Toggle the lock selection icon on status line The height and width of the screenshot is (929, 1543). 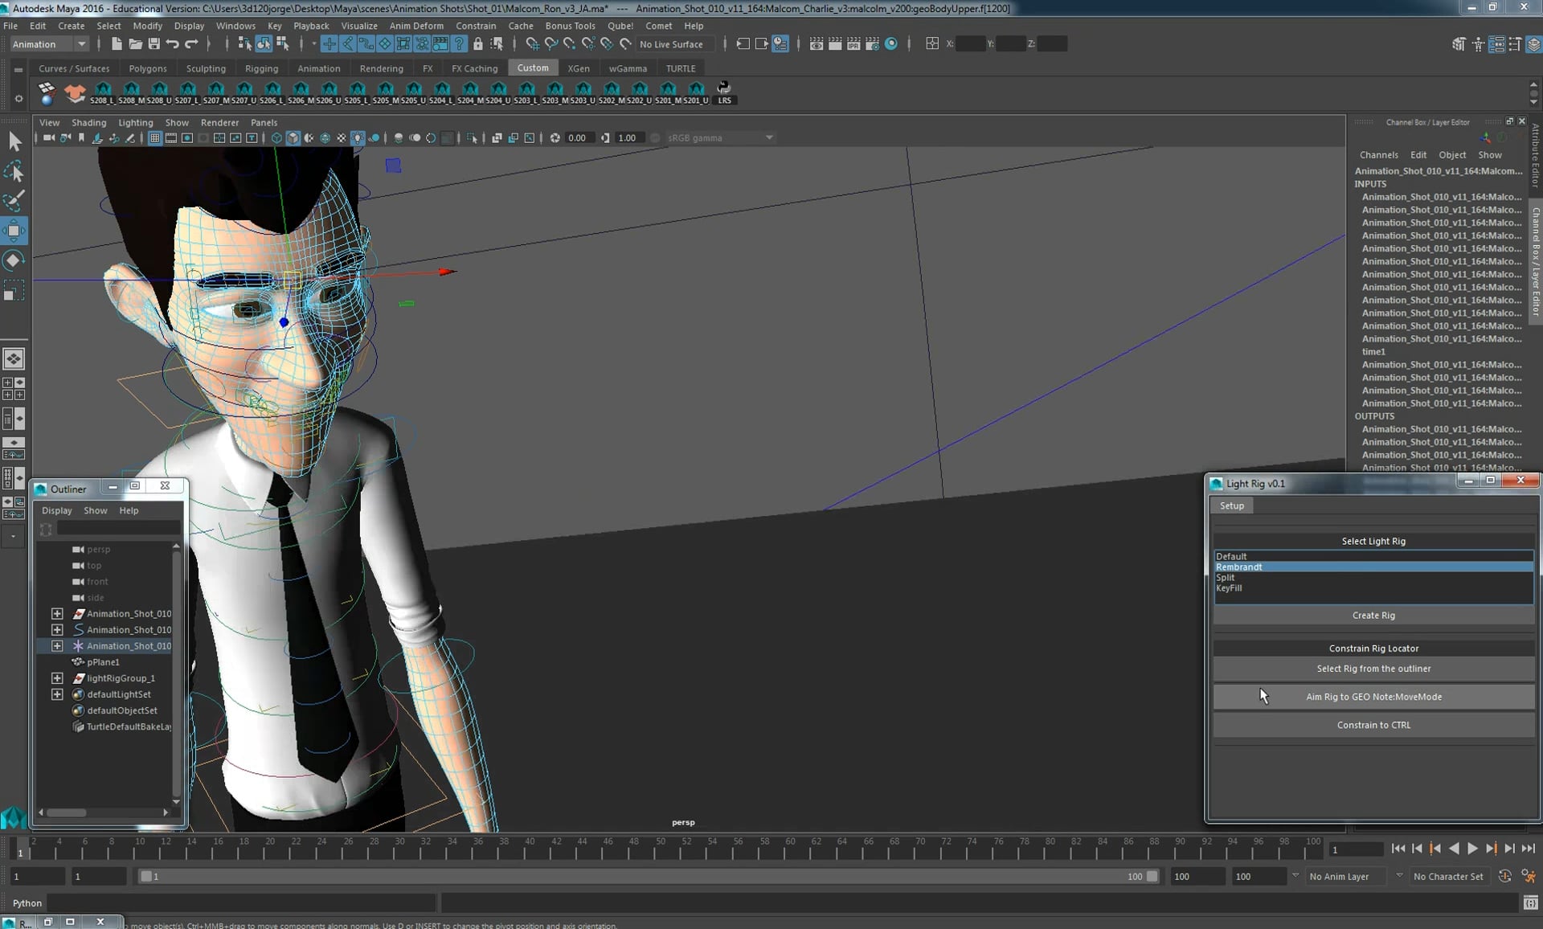[479, 44]
